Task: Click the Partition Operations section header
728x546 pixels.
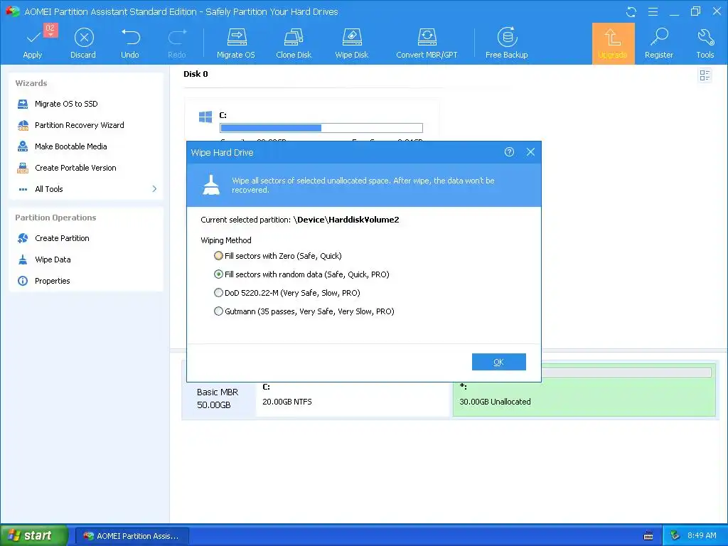Action: tap(55, 218)
